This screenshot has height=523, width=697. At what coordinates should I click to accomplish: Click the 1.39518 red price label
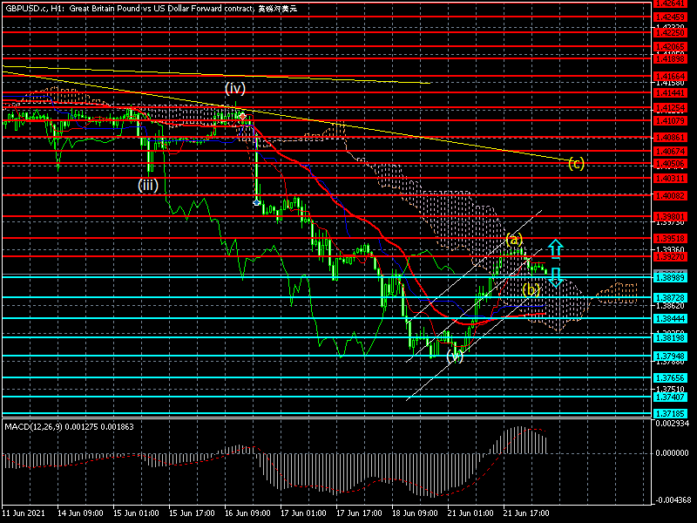670,239
